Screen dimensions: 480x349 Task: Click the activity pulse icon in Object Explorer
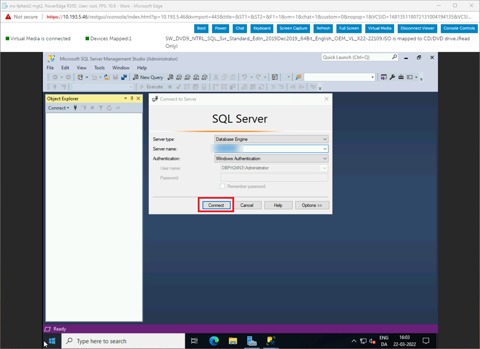pos(118,108)
